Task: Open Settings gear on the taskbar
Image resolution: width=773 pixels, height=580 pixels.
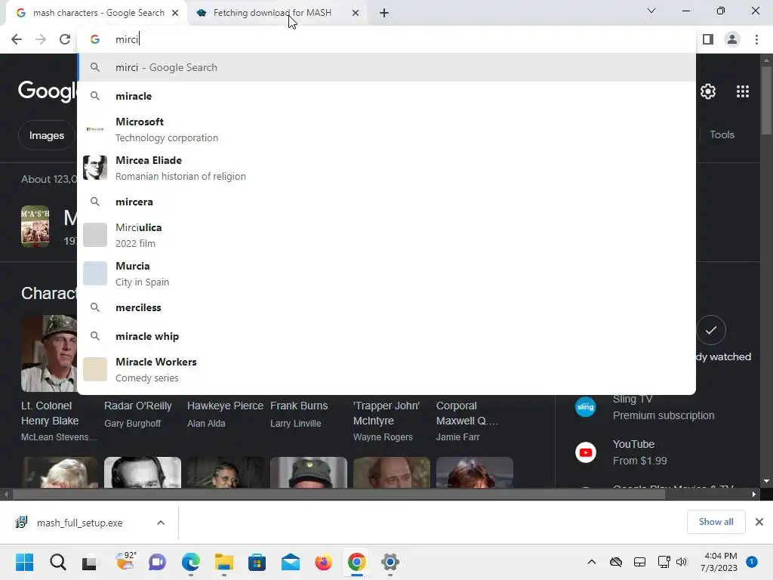Action: tap(390, 562)
